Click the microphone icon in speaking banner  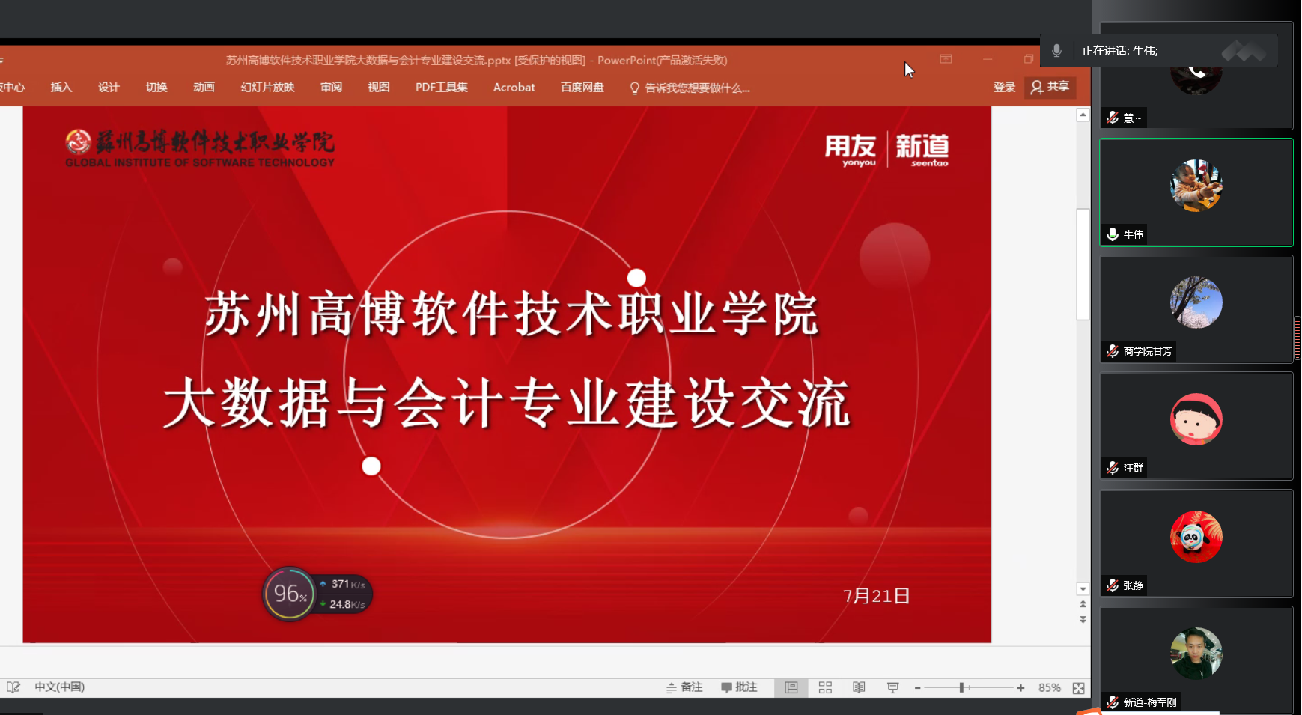tap(1056, 51)
